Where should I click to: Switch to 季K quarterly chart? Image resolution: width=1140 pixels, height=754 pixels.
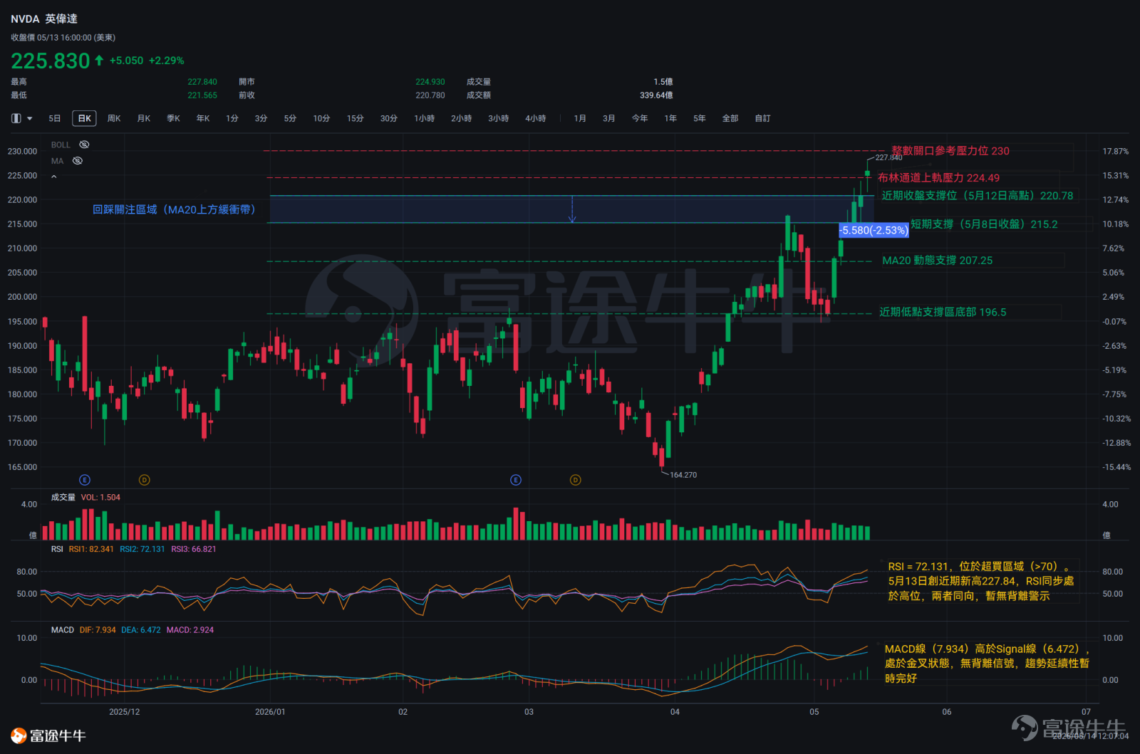[x=173, y=118]
